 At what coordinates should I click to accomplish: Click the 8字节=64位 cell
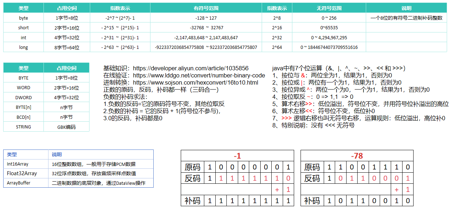pos(67,47)
